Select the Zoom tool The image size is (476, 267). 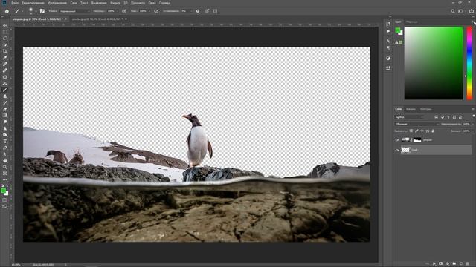[5, 167]
